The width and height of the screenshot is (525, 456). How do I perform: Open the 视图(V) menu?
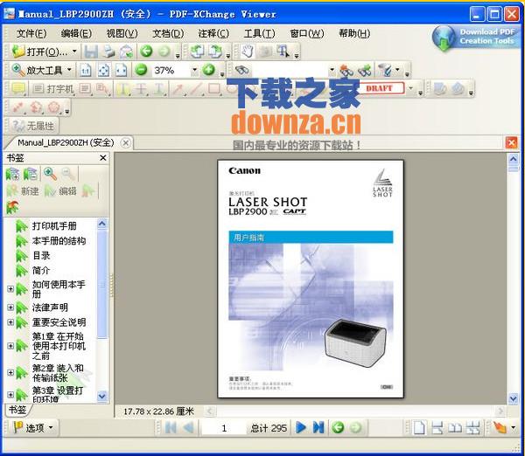pos(122,33)
